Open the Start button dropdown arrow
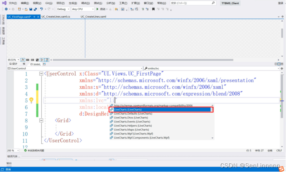 [x=107, y=9]
